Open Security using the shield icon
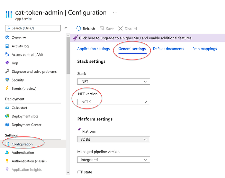225x178 pixels. (x=7, y=80)
